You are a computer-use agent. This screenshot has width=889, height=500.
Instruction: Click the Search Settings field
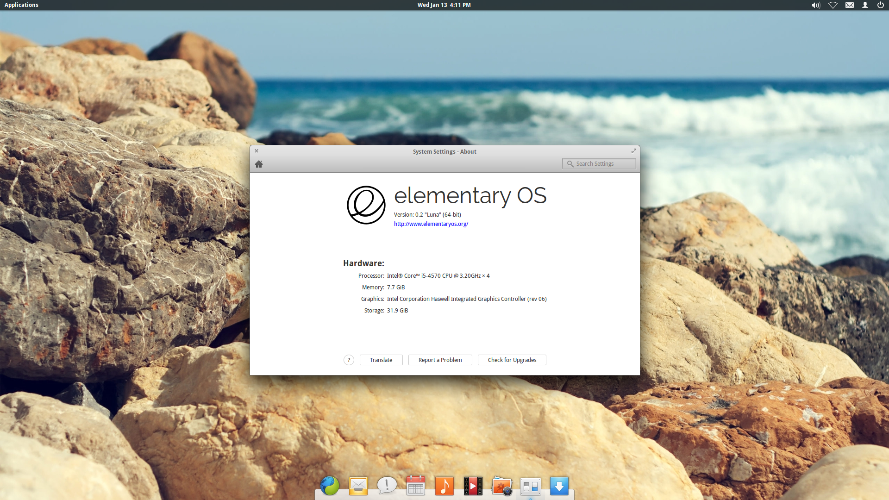(599, 164)
